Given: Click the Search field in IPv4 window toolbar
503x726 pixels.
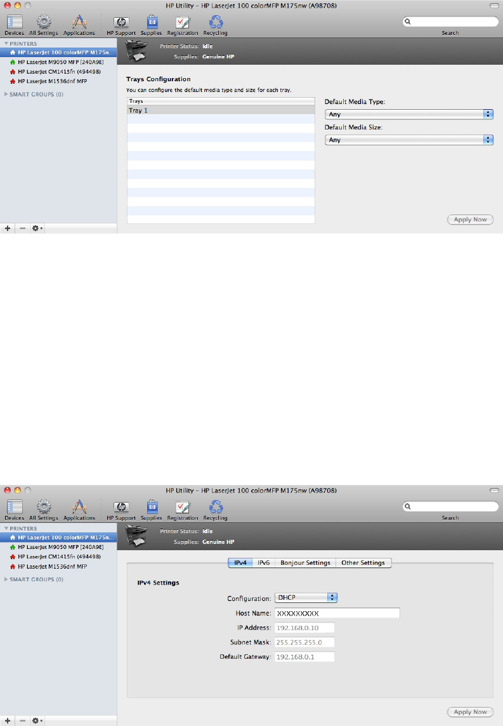Looking at the screenshot, I should pyautogui.click(x=450, y=506).
